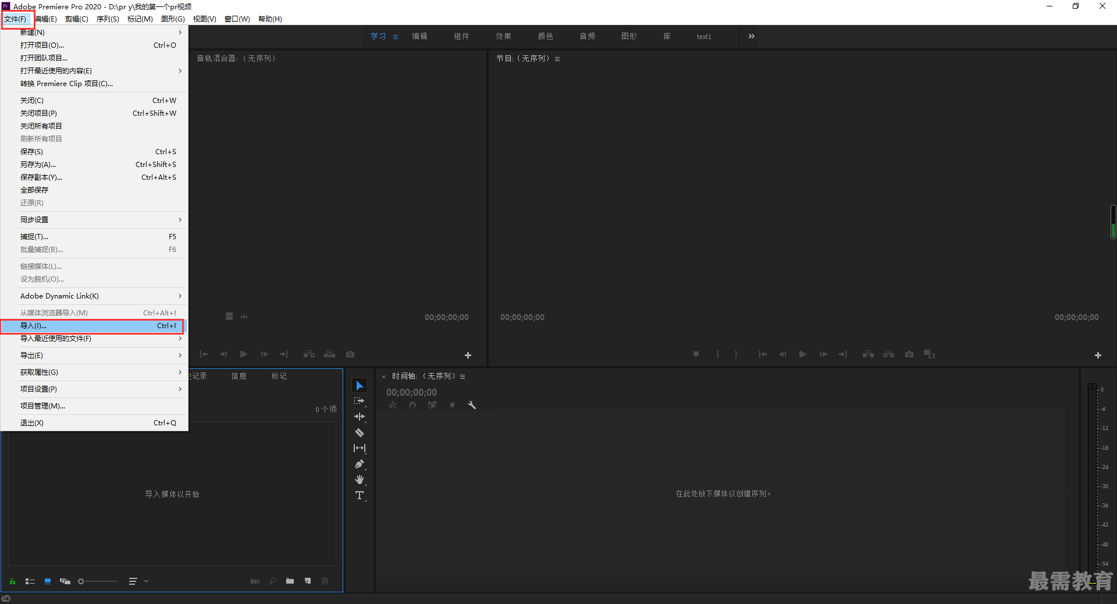Click the Extract button in the Program monitor
This screenshot has width=1117, height=604.
pyautogui.click(x=888, y=354)
